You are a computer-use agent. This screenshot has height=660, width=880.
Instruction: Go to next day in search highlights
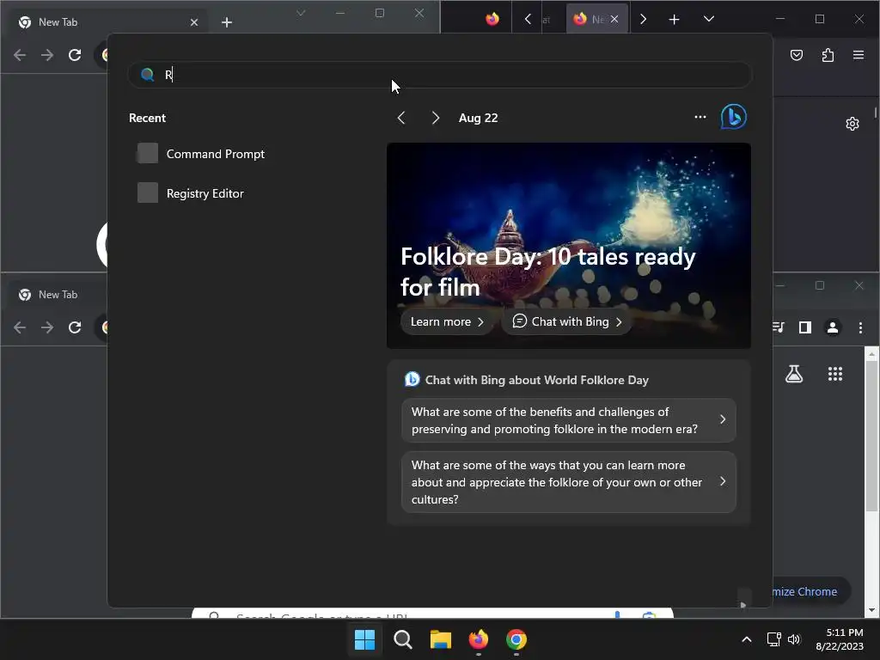435,118
